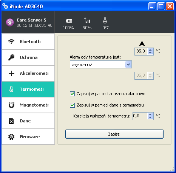Increase the upper alarm temperature value
Viewport: 176px width, 173px height.
coord(150,50)
